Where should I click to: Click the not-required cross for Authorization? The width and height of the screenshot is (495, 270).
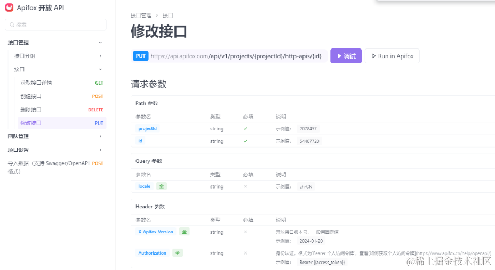[245, 253]
